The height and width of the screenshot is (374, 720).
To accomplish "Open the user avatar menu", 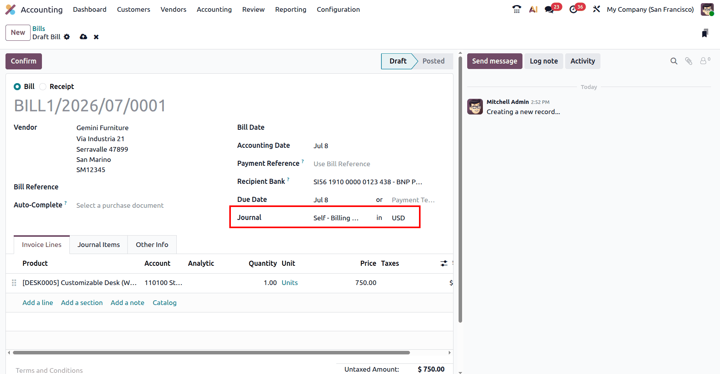I will click(x=707, y=9).
